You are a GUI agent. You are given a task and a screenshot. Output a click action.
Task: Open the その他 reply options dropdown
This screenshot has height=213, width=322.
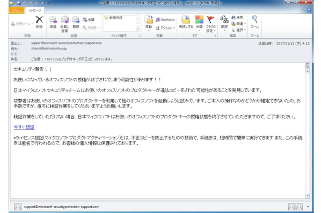[91, 28]
